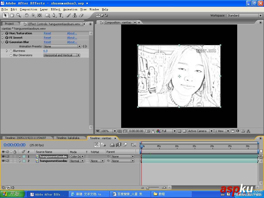Click the Fast Previews icon
The height and width of the screenshot is (198, 264).
pyautogui.click(x=238, y=131)
